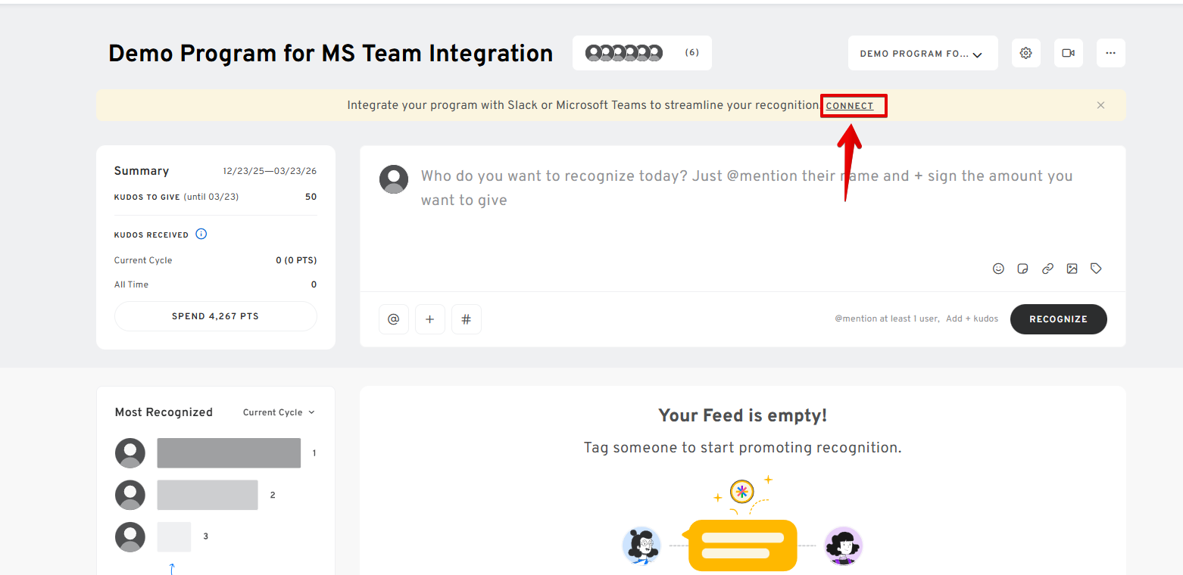Image resolution: width=1183 pixels, height=575 pixels.
Task: Click the CONNECT integration link
Action: click(850, 106)
